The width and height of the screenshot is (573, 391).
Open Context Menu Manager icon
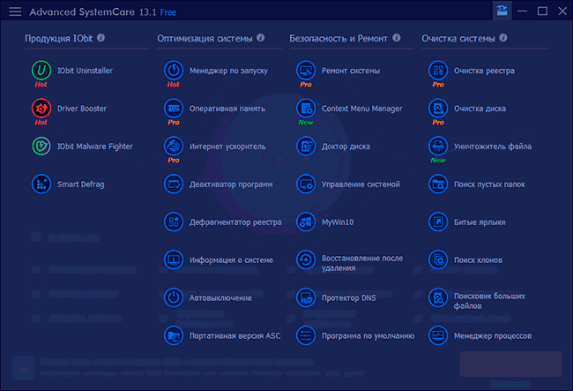point(306,109)
